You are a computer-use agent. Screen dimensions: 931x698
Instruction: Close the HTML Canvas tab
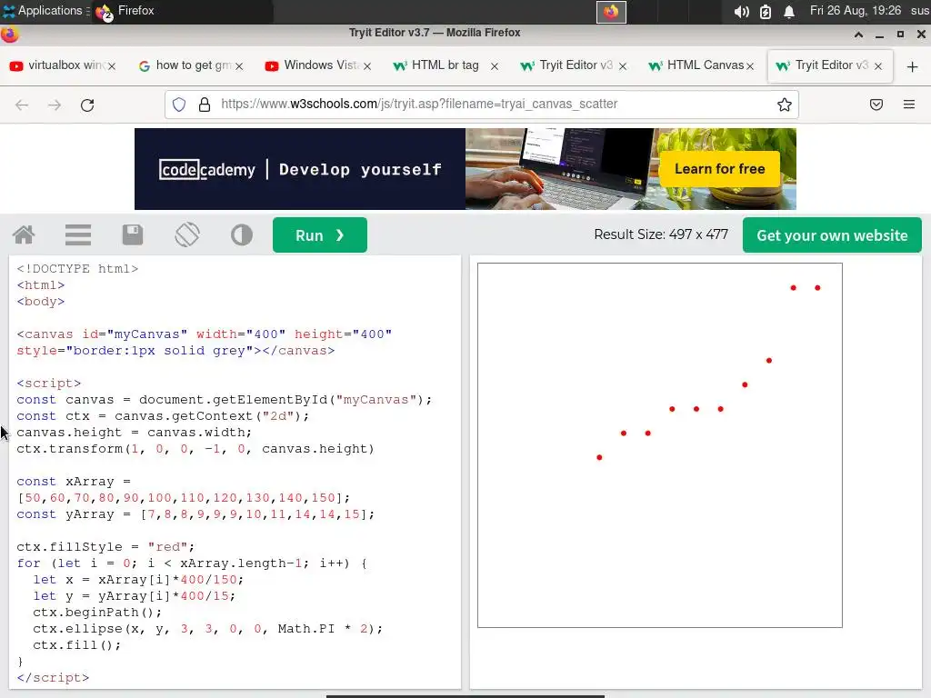(x=750, y=65)
